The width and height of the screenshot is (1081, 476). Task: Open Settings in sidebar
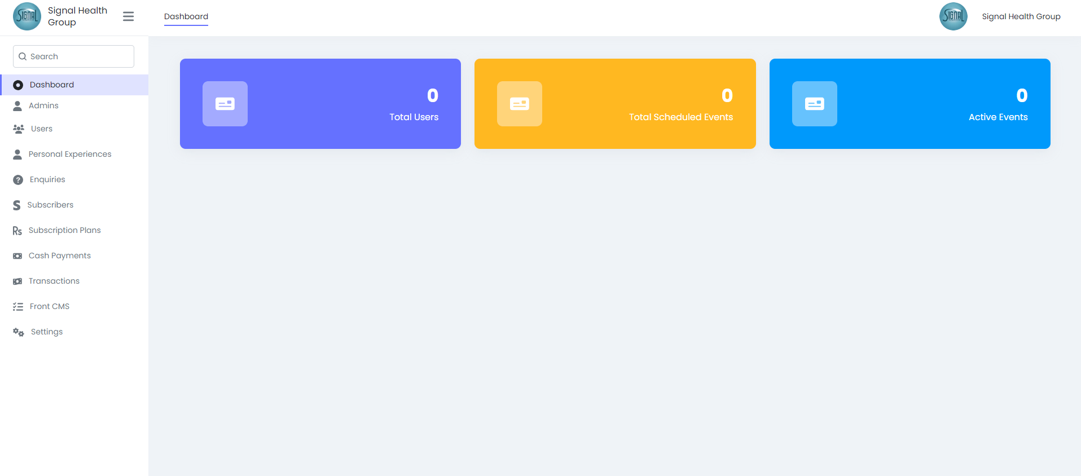click(74, 332)
